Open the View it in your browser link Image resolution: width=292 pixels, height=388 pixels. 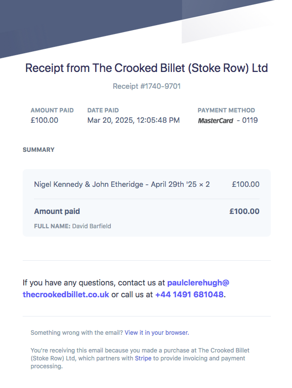pyautogui.click(x=157, y=333)
